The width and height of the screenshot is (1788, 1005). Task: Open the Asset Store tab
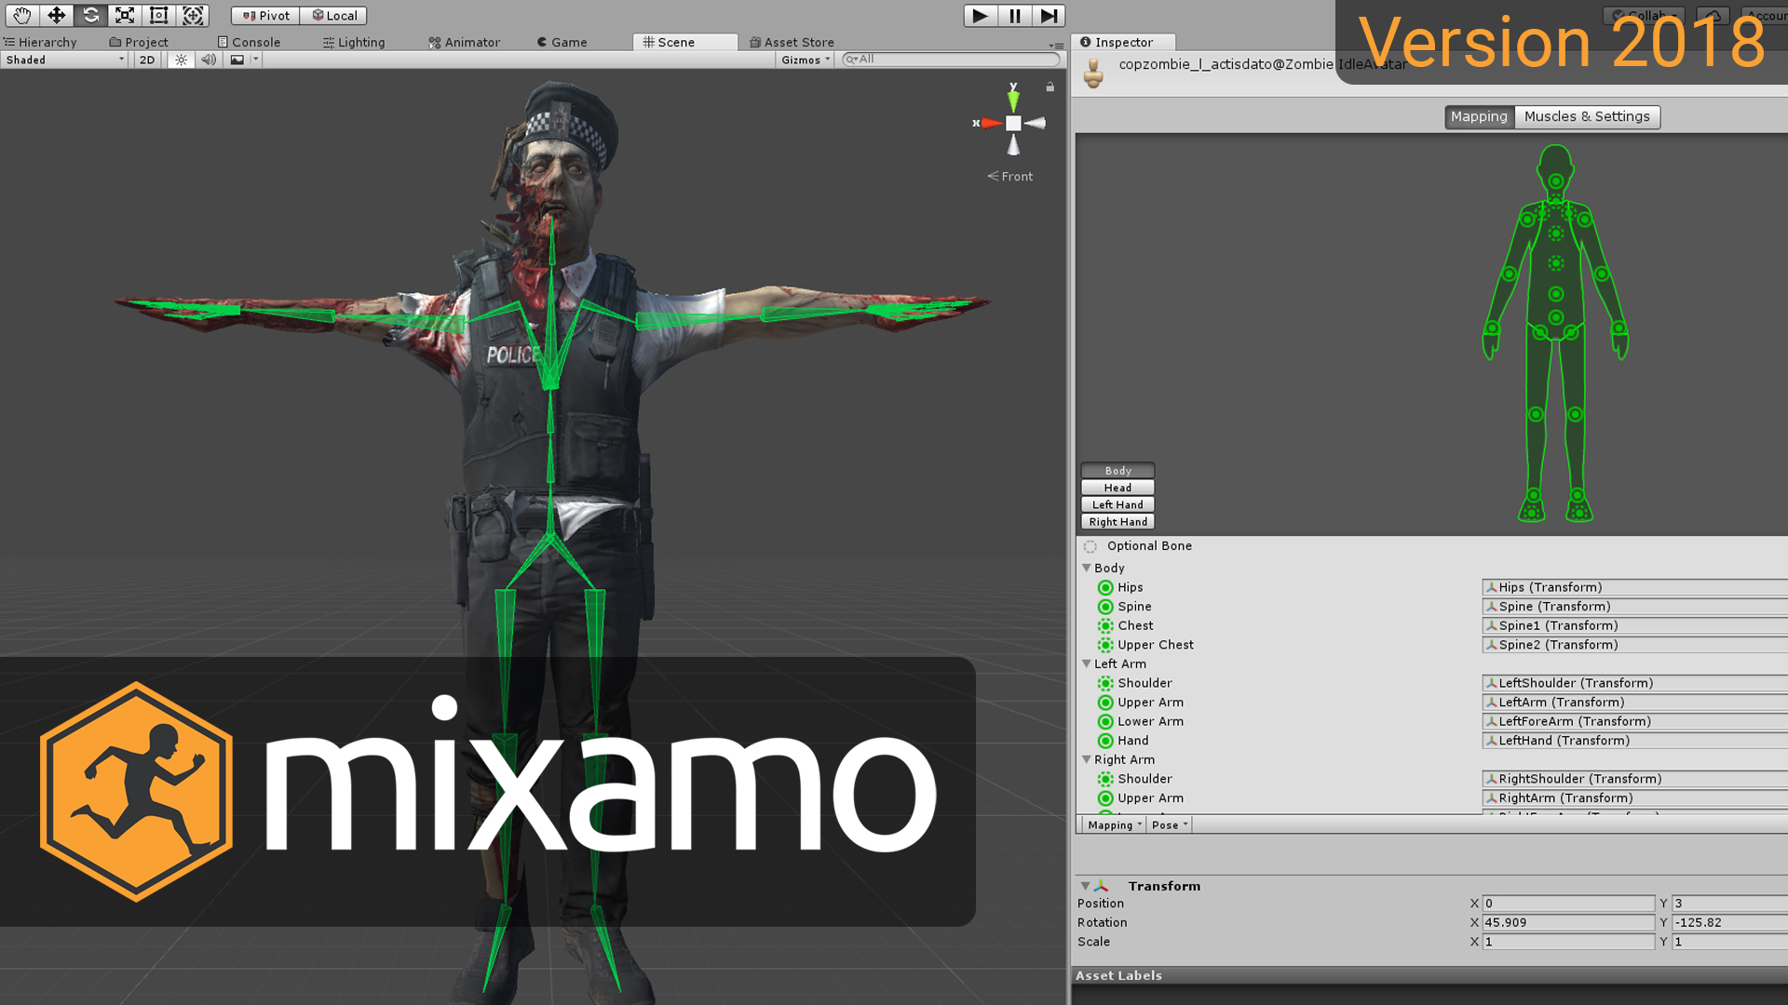click(792, 42)
